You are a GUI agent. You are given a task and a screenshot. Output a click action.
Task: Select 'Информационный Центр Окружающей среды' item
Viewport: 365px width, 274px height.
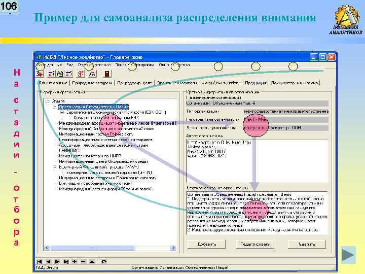(103, 162)
